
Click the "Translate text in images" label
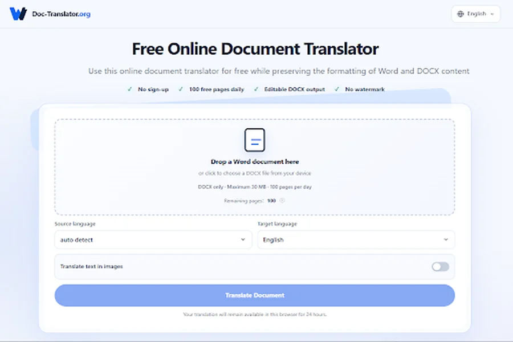pyautogui.click(x=92, y=266)
